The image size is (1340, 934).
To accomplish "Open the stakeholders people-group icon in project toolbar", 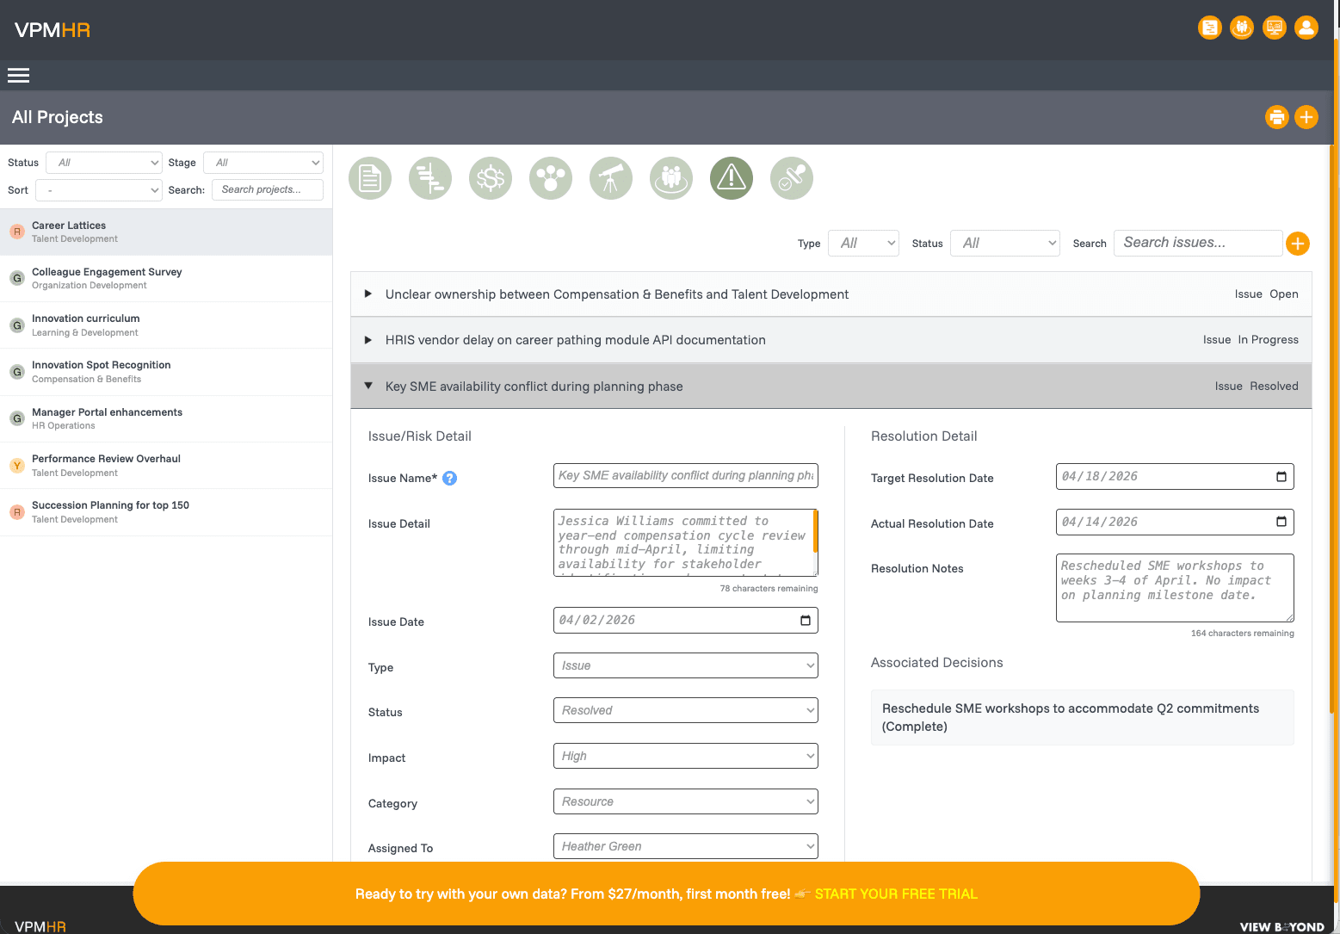I will 671,179.
